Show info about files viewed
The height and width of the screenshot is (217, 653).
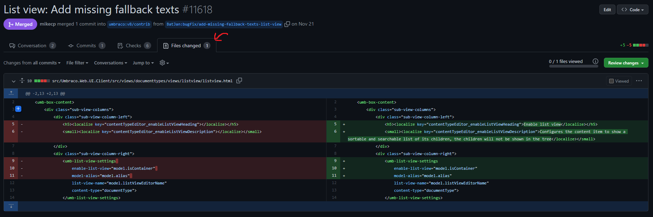click(595, 61)
